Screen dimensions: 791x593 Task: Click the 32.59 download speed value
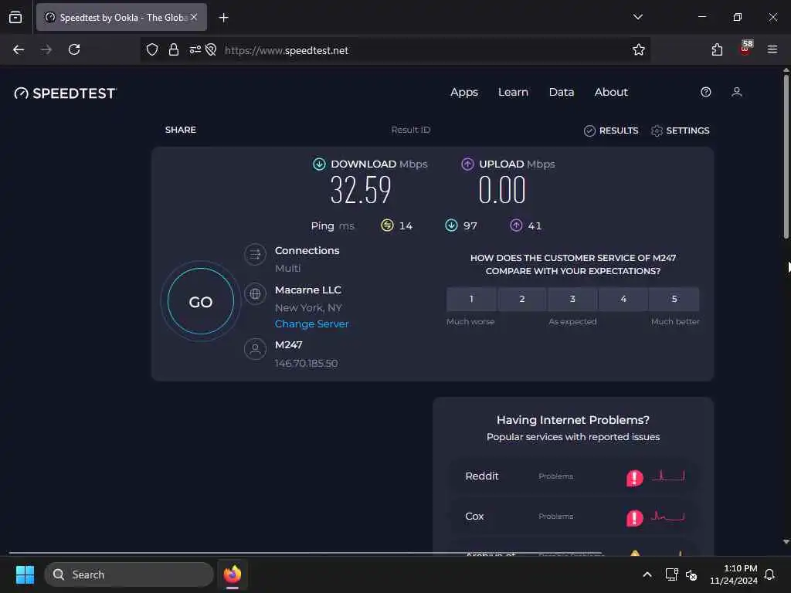[x=361, y=191]
